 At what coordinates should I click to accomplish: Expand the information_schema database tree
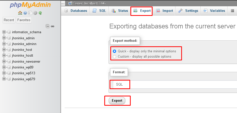click(4, 32)
